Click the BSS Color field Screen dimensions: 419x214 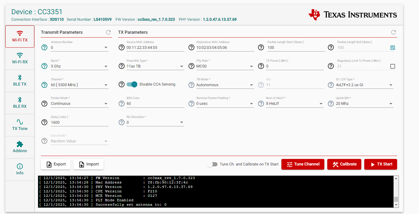pyautogui.click(x=155, y=104)
